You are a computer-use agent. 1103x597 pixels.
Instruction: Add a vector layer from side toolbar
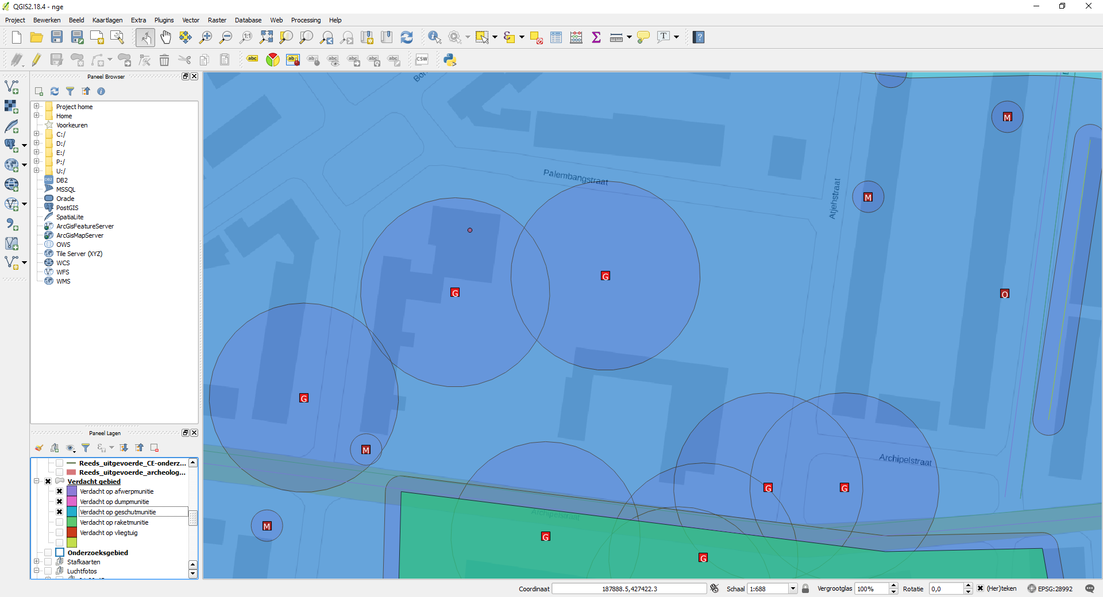click(11, 87)
